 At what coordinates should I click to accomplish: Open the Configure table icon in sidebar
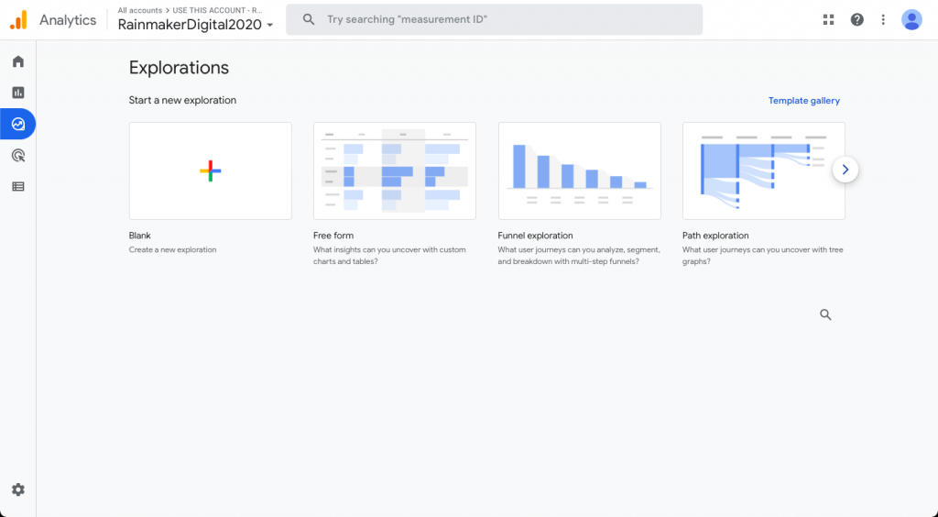pos(18,186)
